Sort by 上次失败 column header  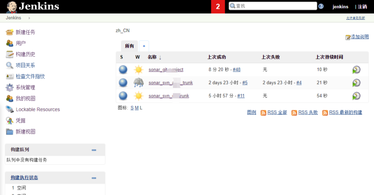point(271,57)
